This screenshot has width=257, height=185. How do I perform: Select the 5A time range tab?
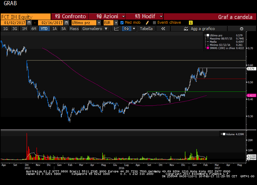[64, 29]
